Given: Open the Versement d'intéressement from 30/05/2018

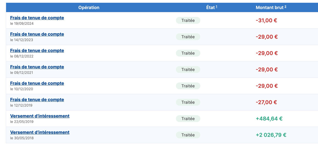Looking at the screenshot, I should pyautogui.click(x=40, y=133).
